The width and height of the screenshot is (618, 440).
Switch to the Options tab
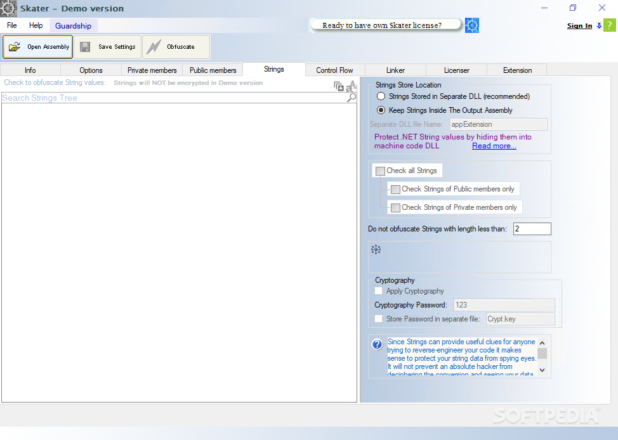click(x=91, y=70)
